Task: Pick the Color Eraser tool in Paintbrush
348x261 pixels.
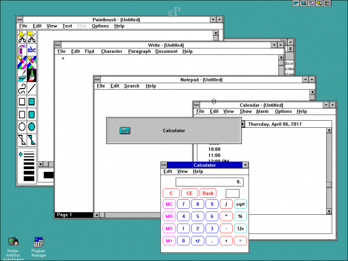Action: point(22,63)
